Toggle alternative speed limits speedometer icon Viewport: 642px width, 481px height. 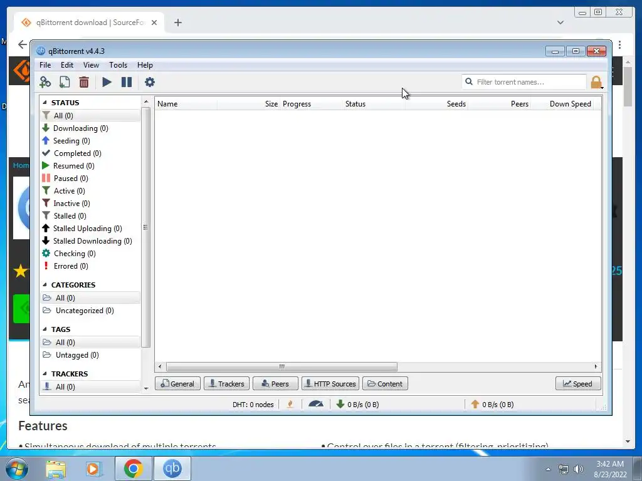click(x=316, y=405)
